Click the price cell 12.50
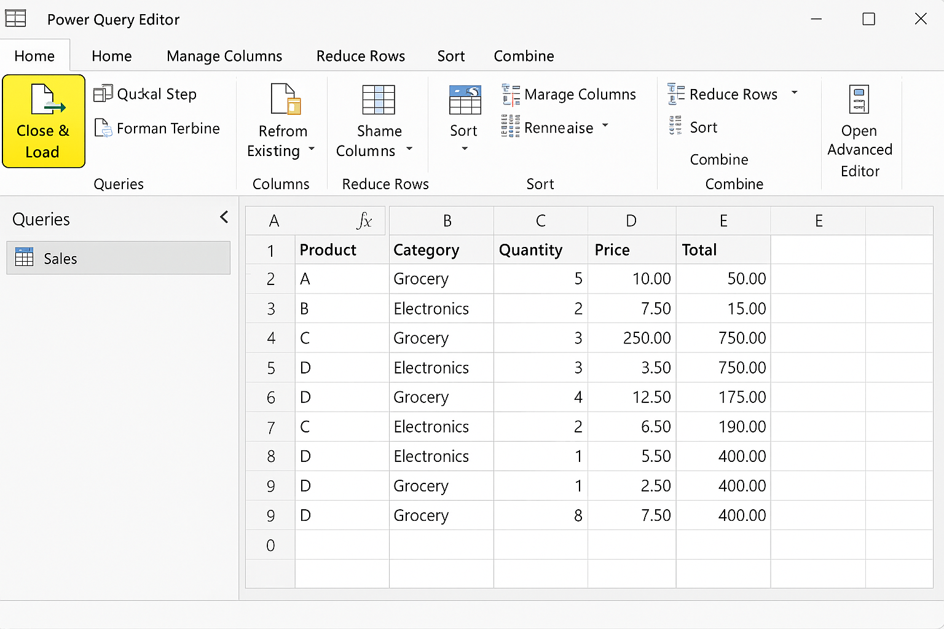Image resolution: width=944 pixels, height=629 pixels. 632,397
